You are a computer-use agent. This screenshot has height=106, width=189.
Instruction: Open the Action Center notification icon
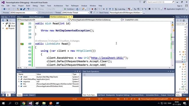(x=185, y=103)
